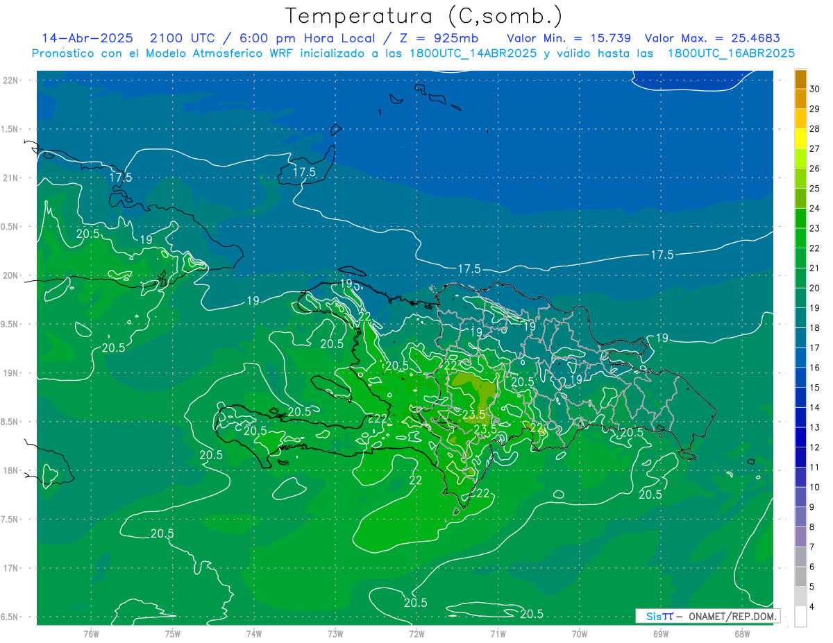This screenshot has width=833, height=643.
Task: Click the '18N' latitude axis label
Action: [12, 470]
